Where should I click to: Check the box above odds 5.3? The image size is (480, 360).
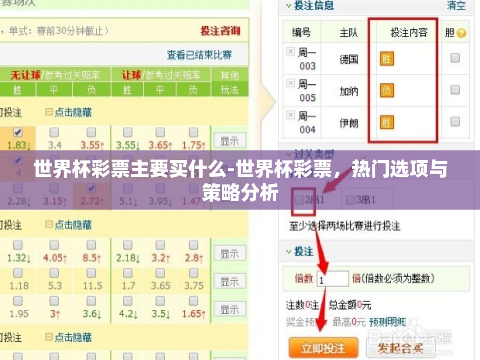click(54, 273)
